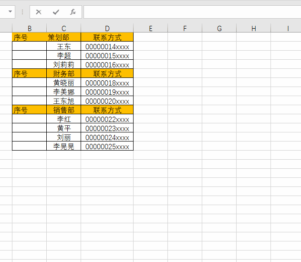Select column E header

pyautogui.click(x=151, y=29)
